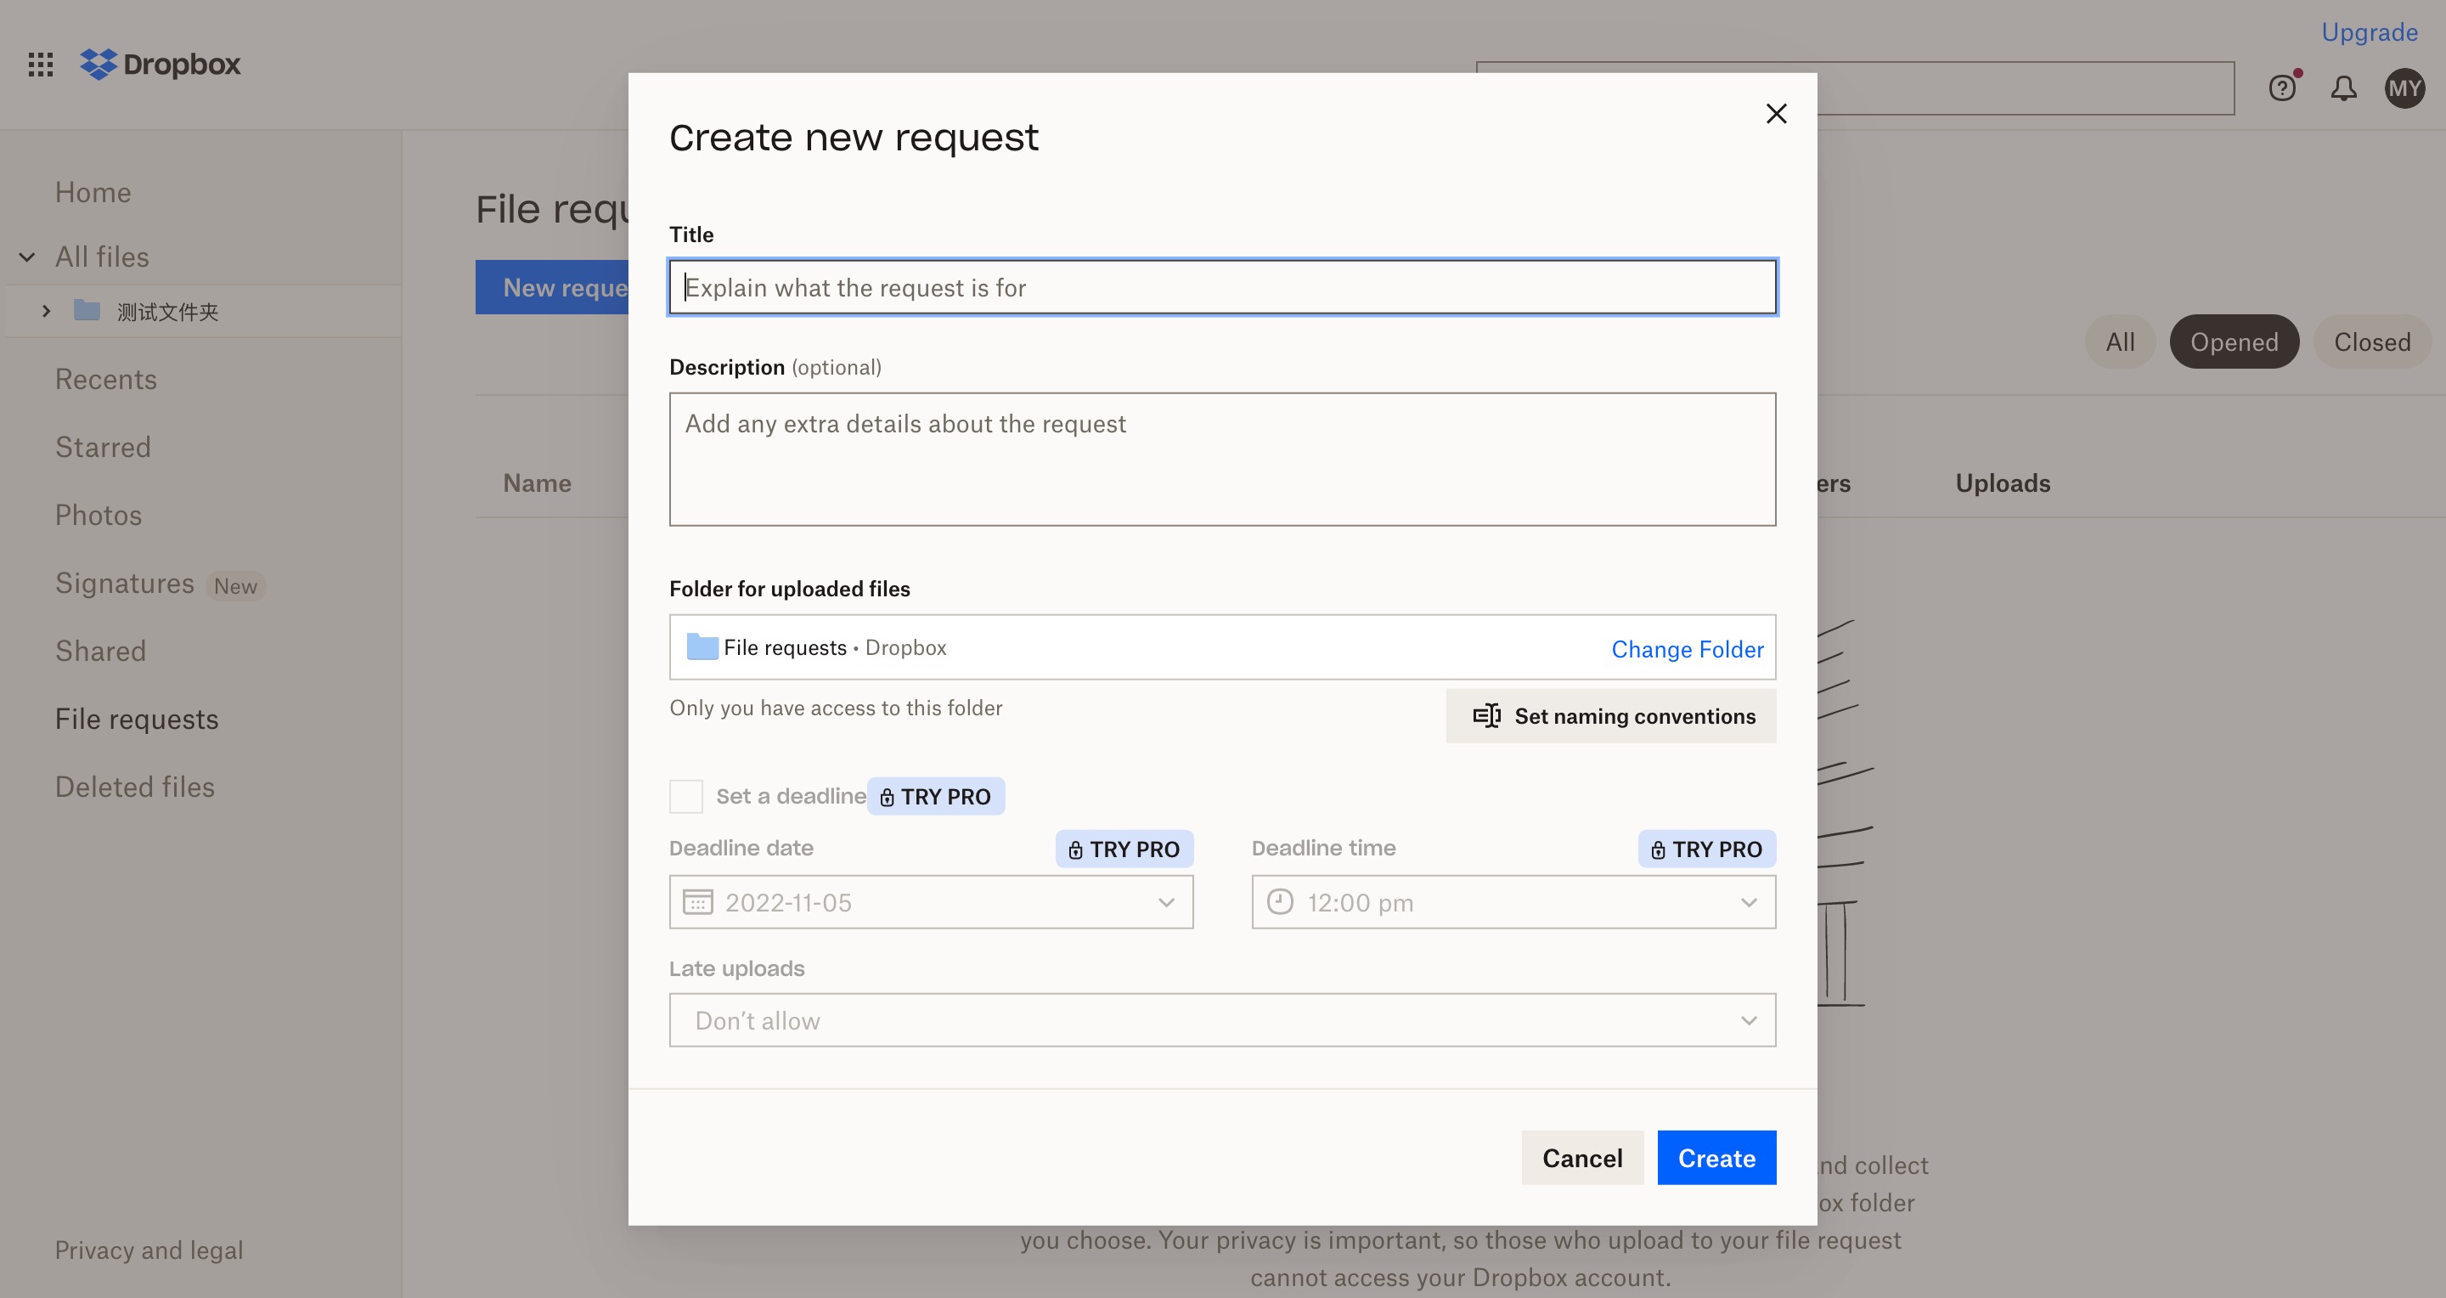Click TRY PRO badge above Deadline date

(1124, 849)
